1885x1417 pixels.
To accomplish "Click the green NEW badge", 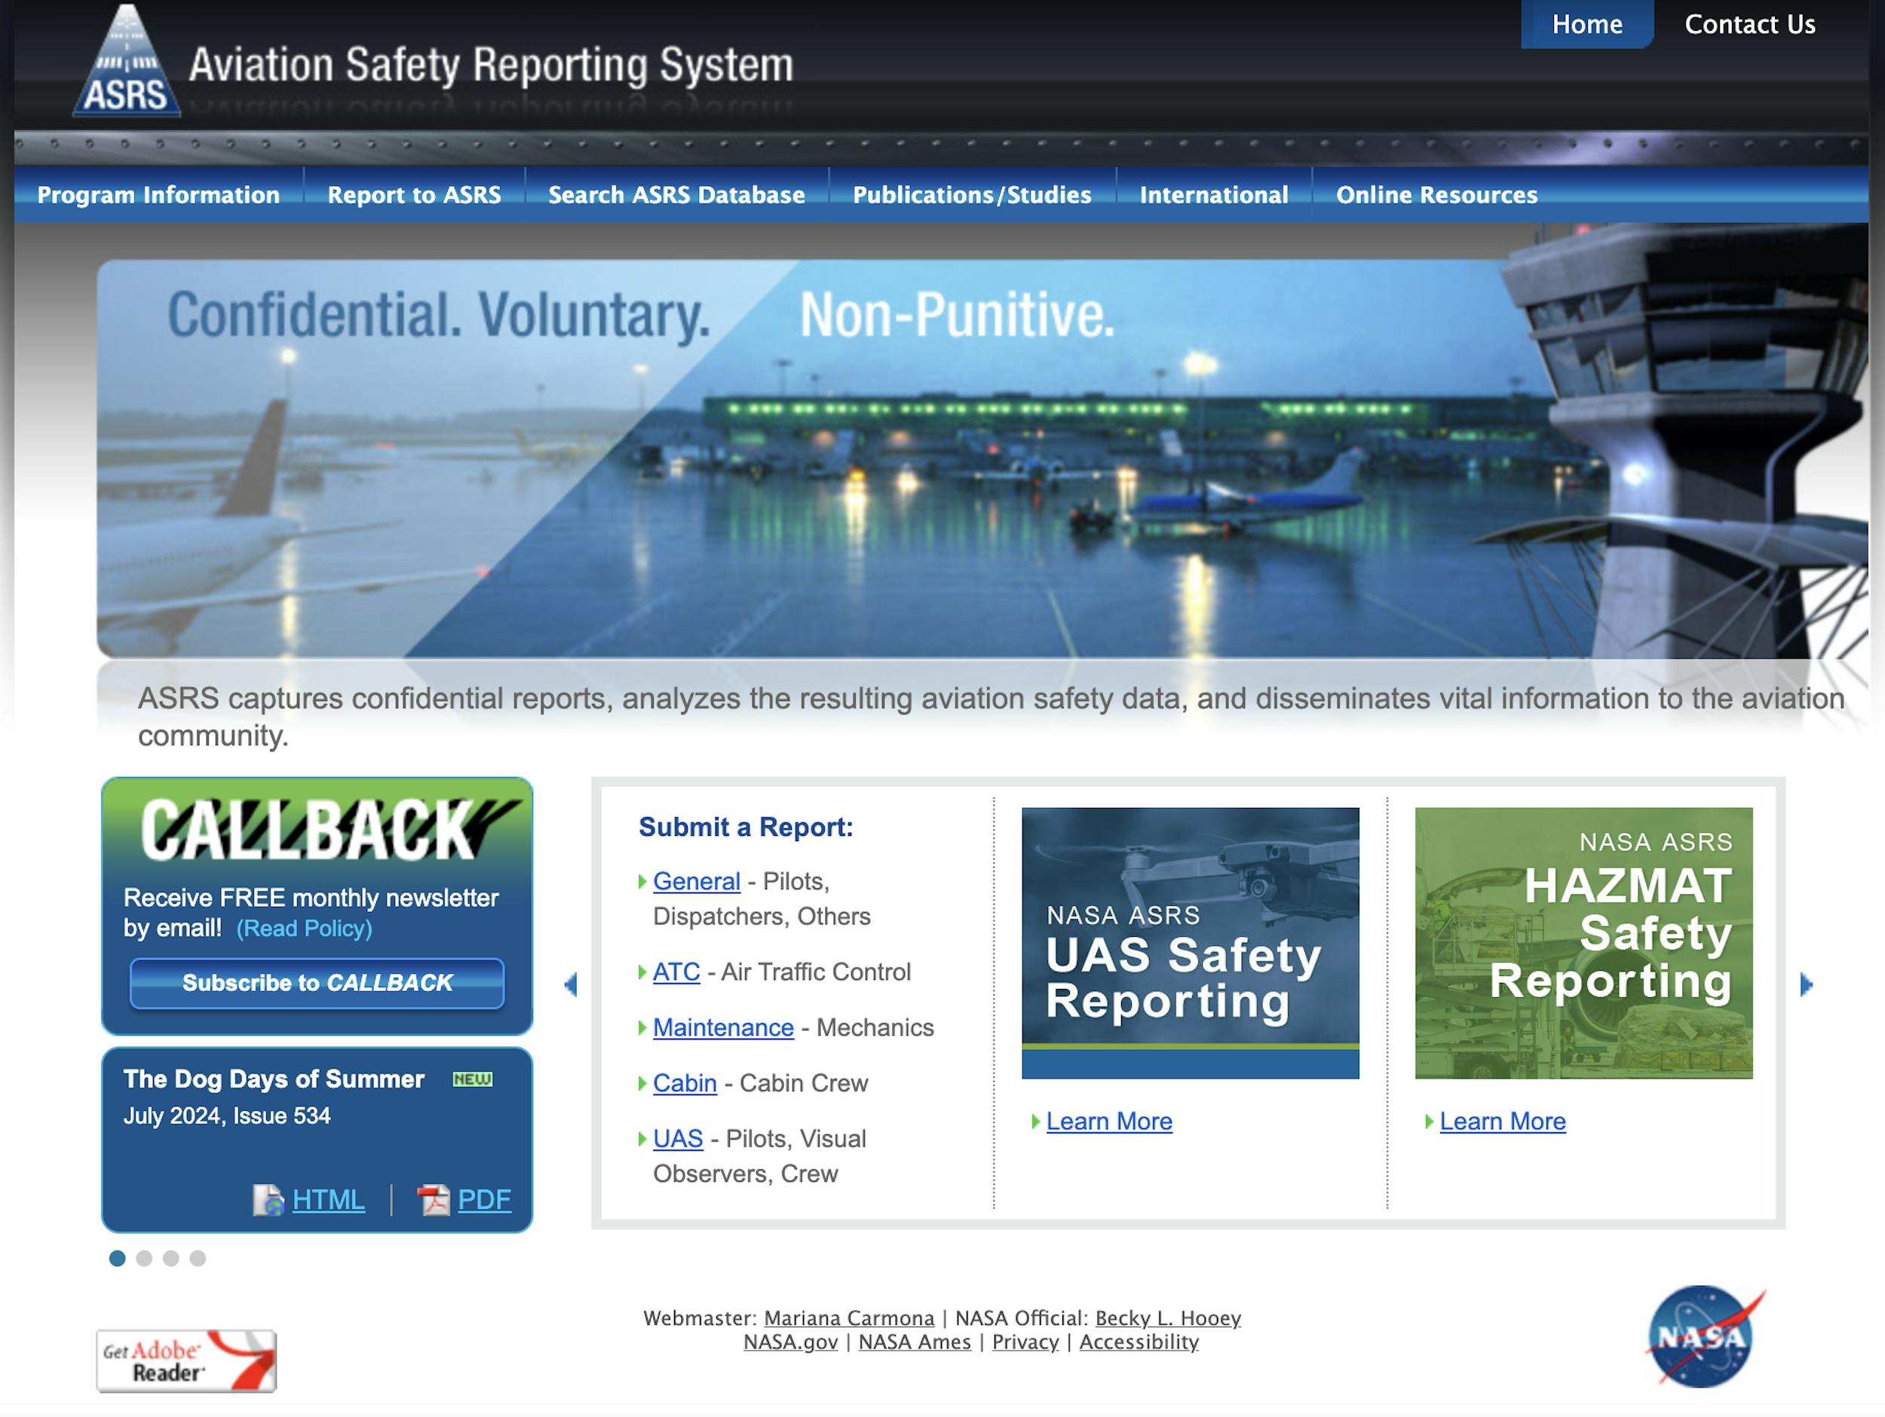I will 472,1079.
